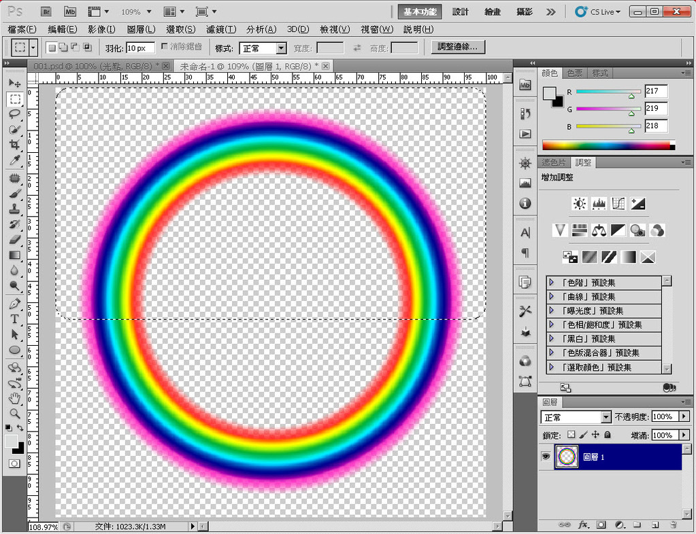Choose the Crop tool

14,145
